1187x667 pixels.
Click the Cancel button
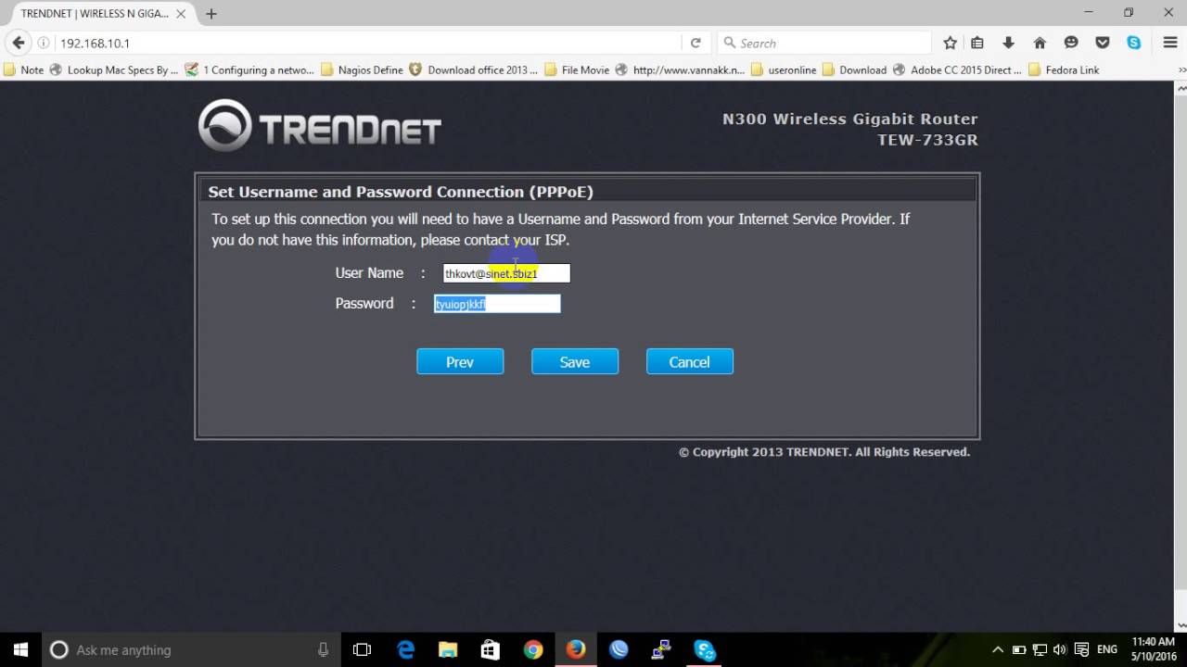click(x=690, y=362)
